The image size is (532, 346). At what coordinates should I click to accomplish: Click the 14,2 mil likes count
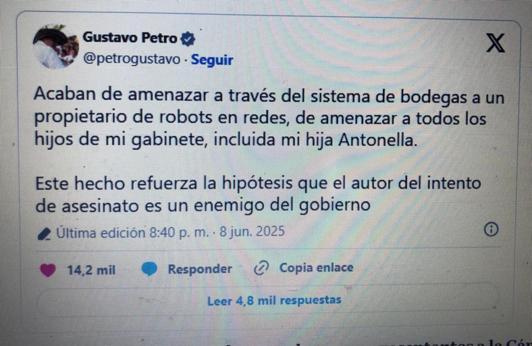[91, 270]
